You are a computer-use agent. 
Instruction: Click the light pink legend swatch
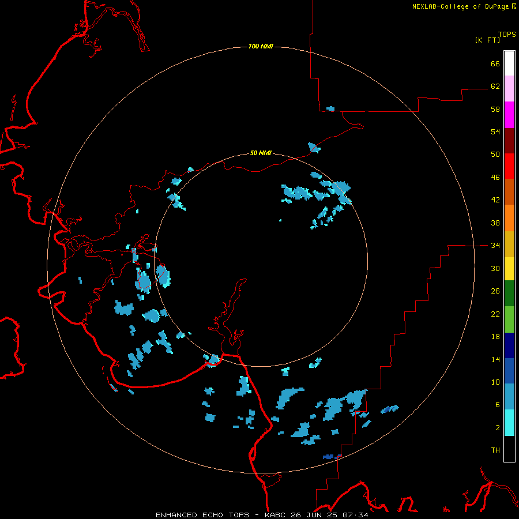(509, 88)
